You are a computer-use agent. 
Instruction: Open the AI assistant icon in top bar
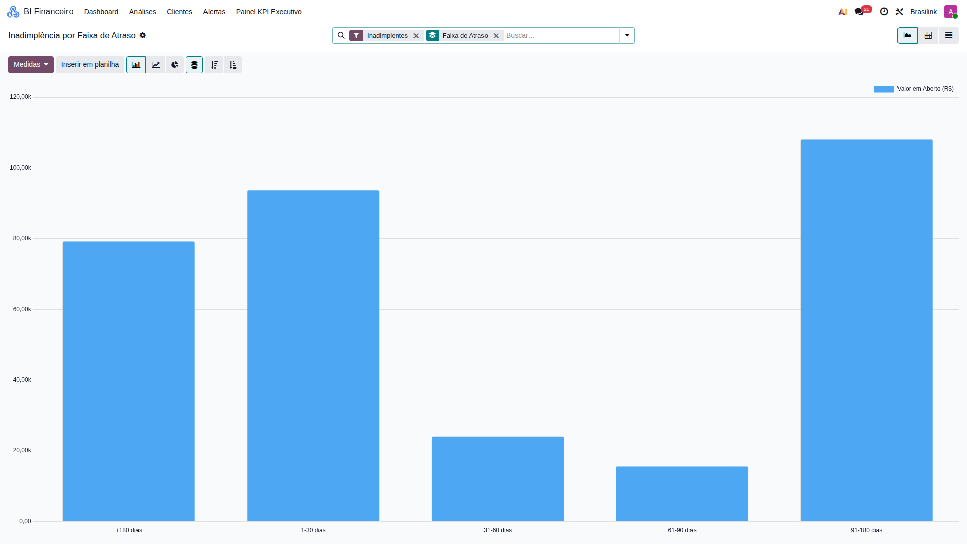(843, 12)
